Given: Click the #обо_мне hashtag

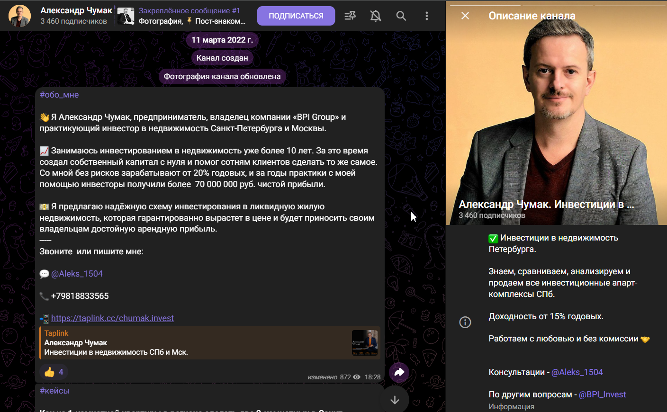Looking at the screenshot, I should coord(59,95).
